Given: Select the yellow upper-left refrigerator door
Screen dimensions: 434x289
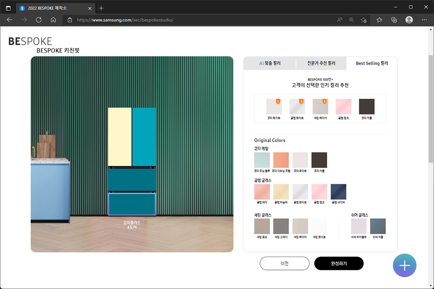Looking at the screenshot, I should 120,137.
